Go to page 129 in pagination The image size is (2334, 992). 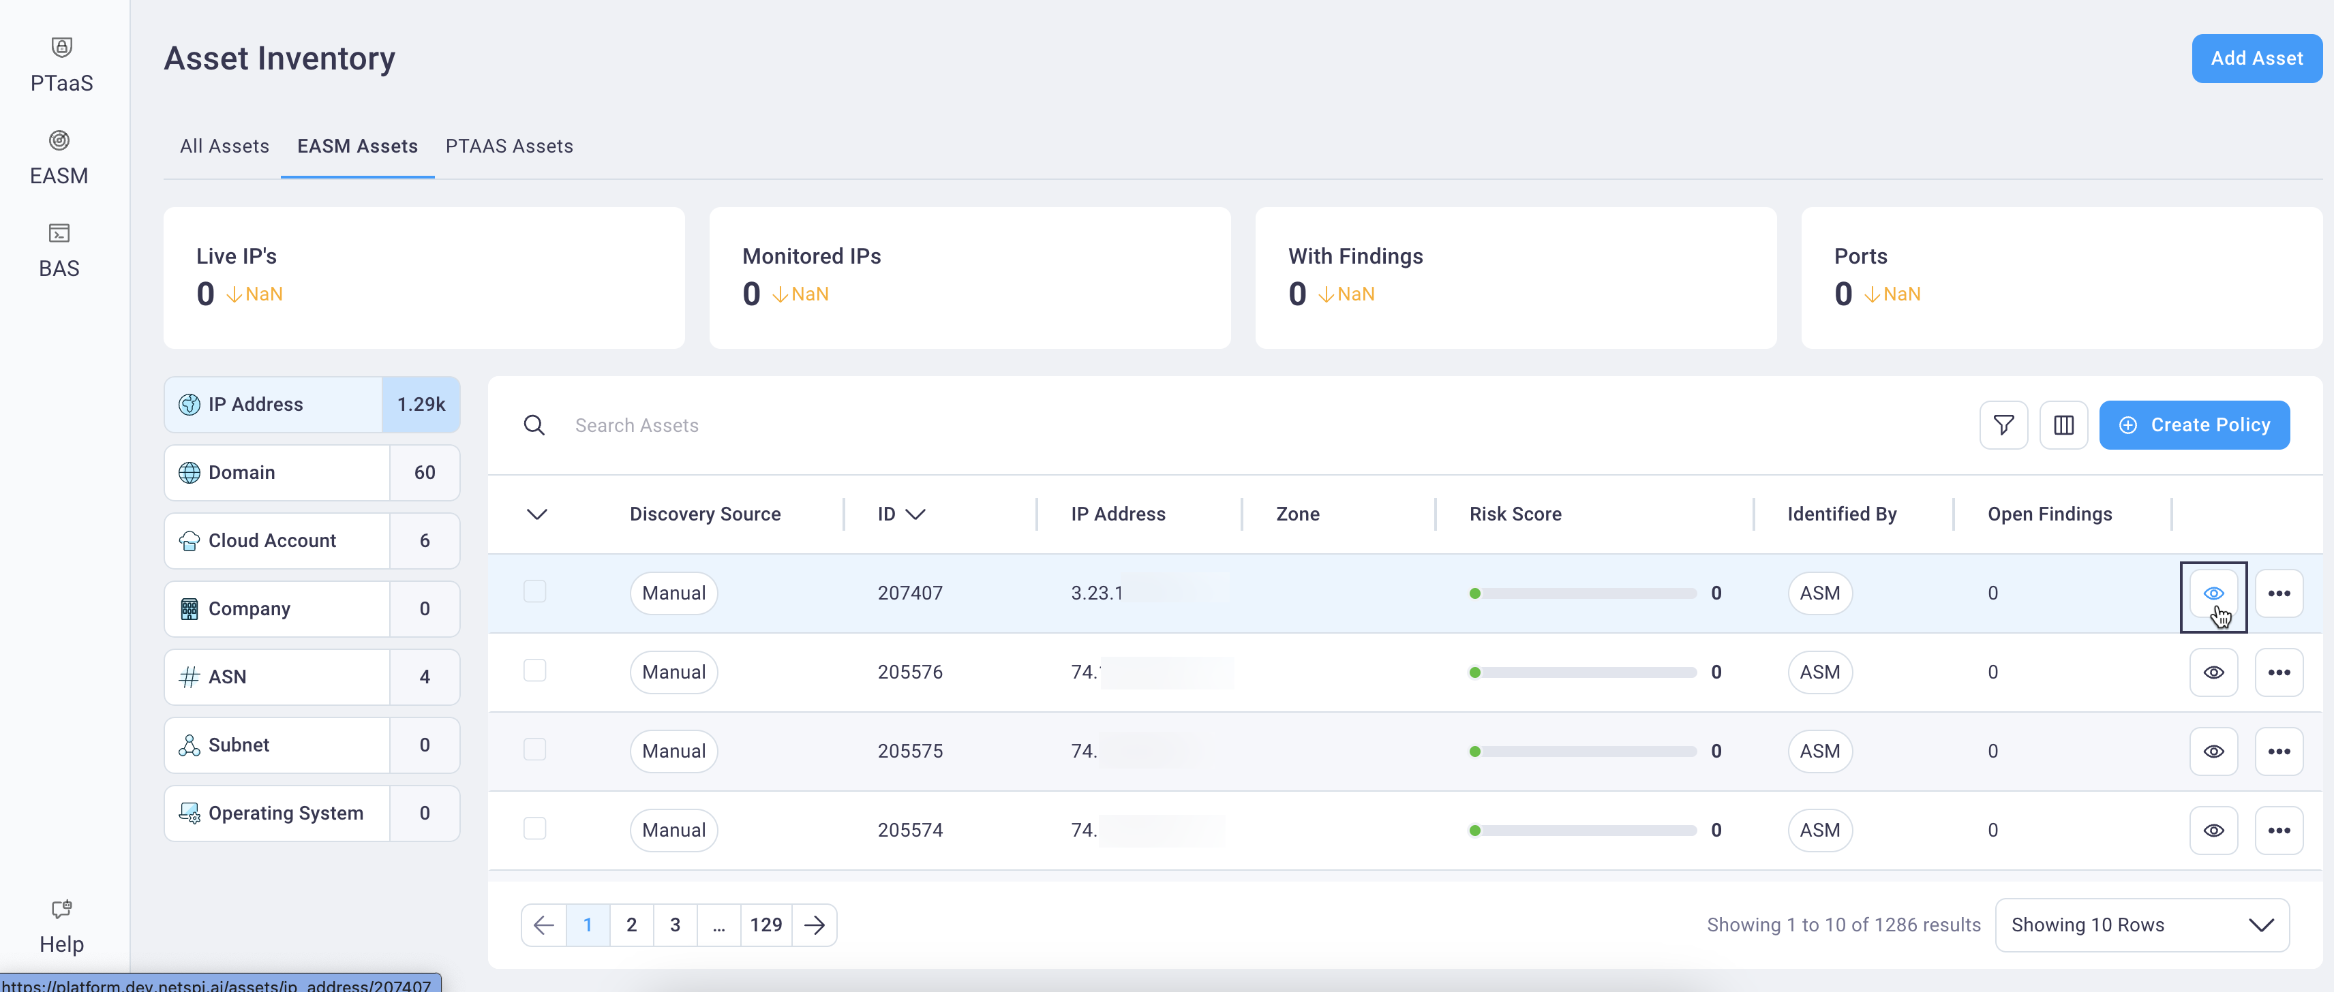click(766, 925)
